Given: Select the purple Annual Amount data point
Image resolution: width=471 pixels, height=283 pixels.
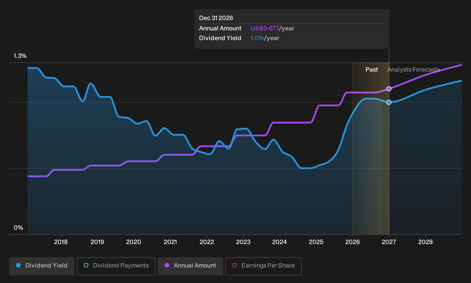Looking at the screenshot, I should 389,89.
